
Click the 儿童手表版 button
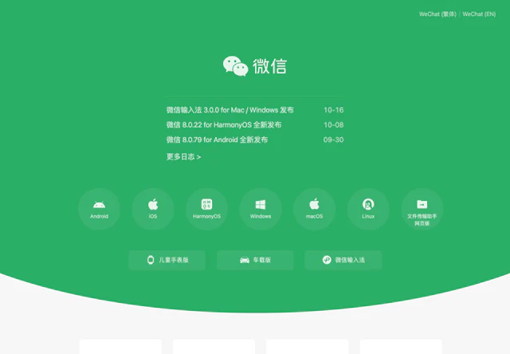pyautogui.click(x=167, y=260)
